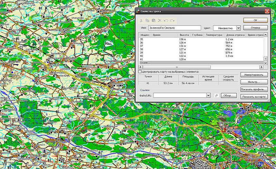Close the Свойства трека dialog
Image resolution: width=276 pixels, height=169 pixels.
pos(267,11)
